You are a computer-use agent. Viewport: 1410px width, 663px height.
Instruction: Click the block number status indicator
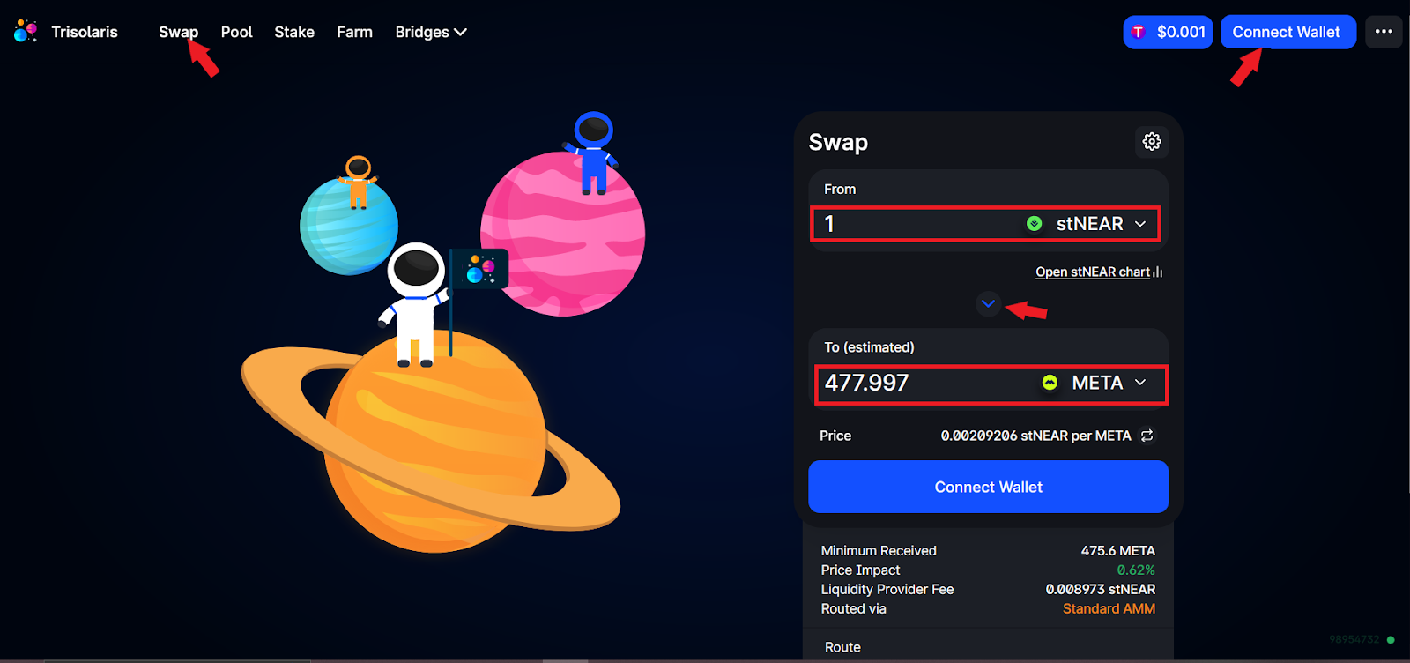tap(1362, 639)
